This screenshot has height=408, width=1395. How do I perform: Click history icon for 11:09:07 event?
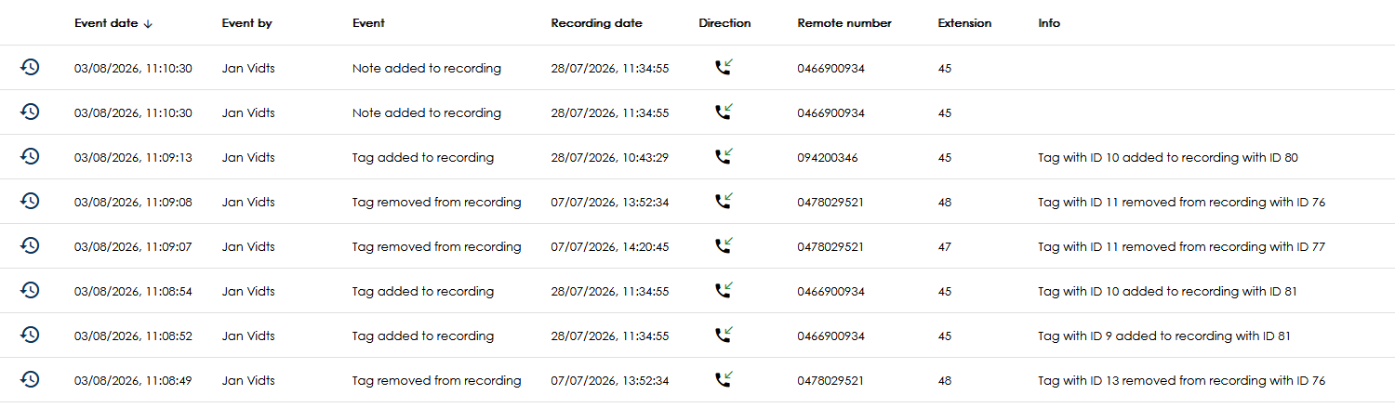[x=30, y=246]
